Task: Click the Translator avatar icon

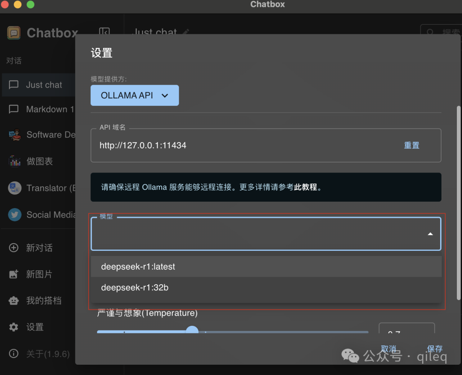Action: pyautogui.click(x=15, y=188)
